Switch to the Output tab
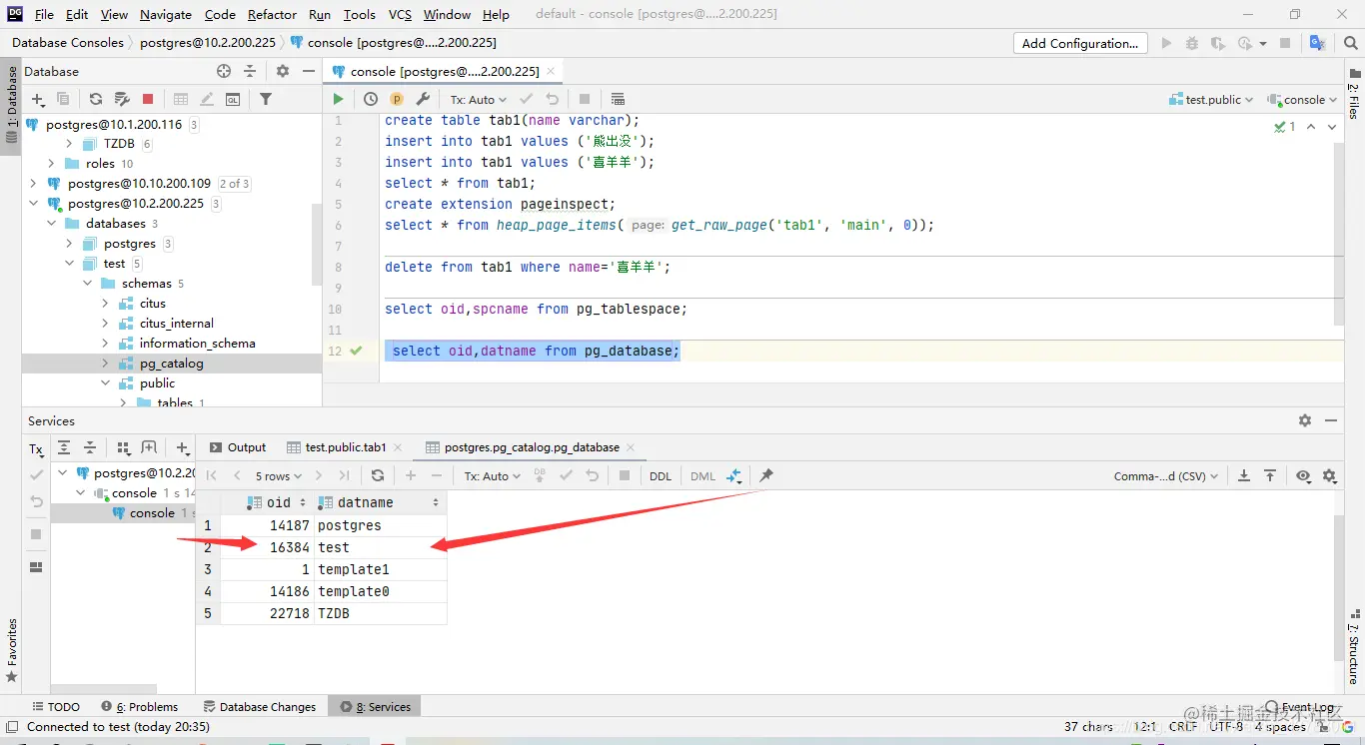This screenshot has width=1365, height=745. (x=237, y=447)
